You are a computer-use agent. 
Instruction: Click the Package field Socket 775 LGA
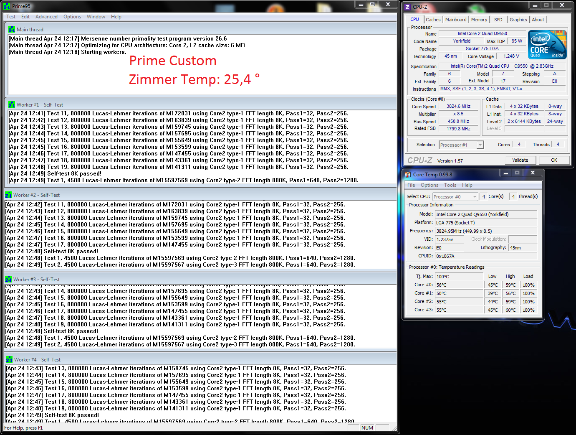(x=482, y=48)
